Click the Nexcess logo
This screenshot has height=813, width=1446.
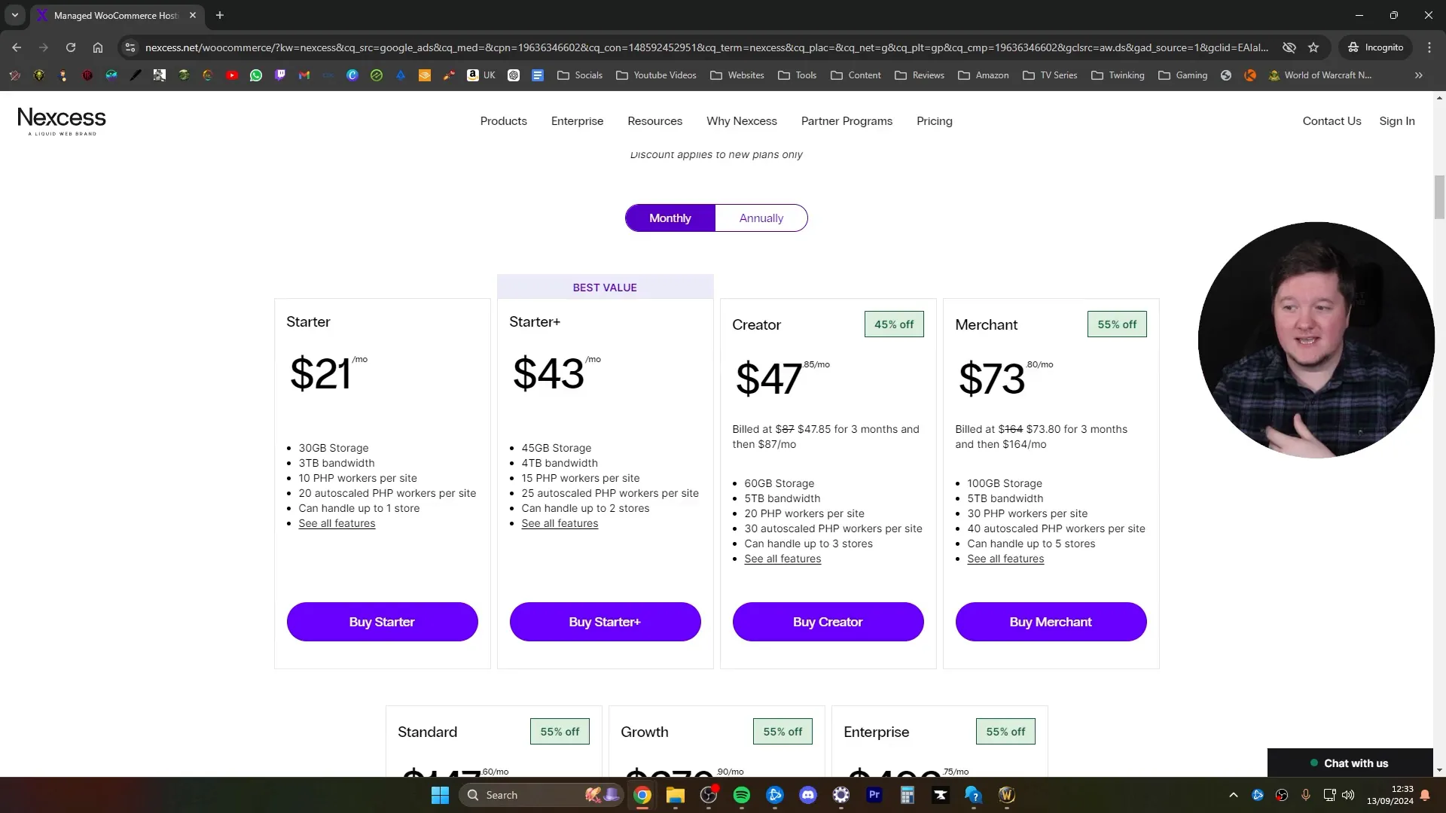62,120
